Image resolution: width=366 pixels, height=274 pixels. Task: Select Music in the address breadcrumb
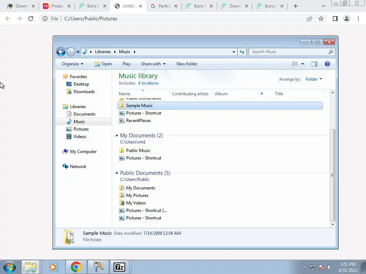pyautogui.click(x=125, y=52)
